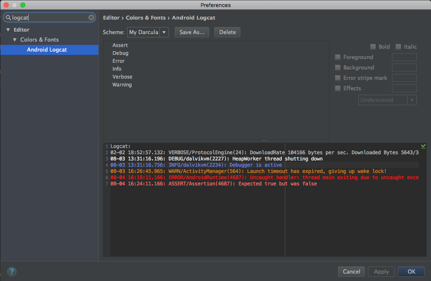Select the Editor tree item
Screen dimensions: 431x281
tap(22, 30)
